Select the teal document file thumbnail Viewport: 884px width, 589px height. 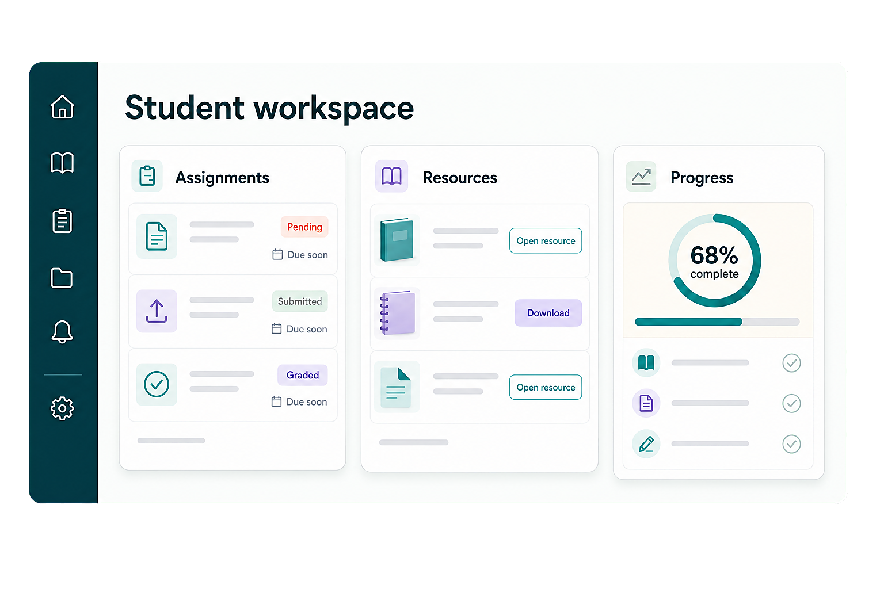[x=397, y=387]
